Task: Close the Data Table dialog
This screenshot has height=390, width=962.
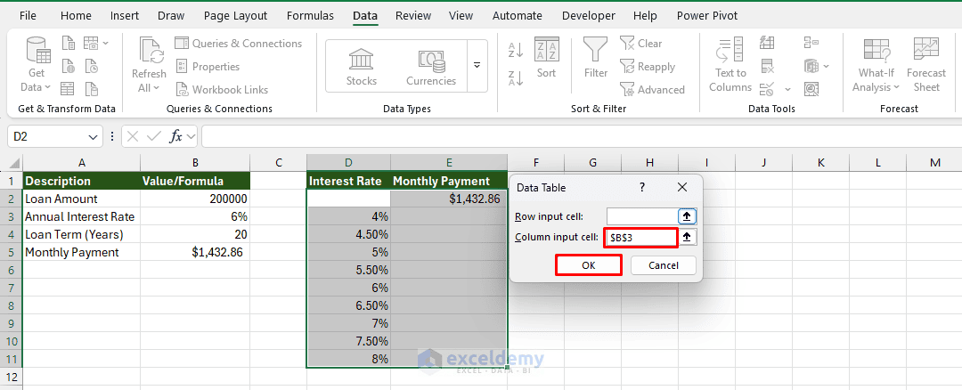Action: click(x=682, y=188)
